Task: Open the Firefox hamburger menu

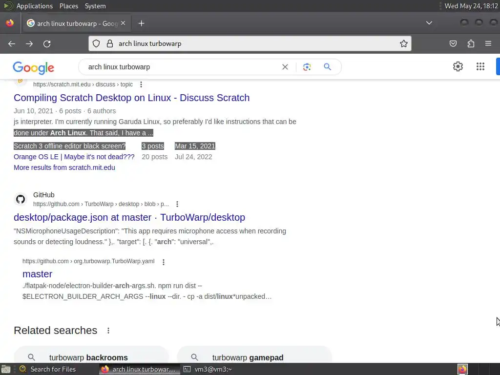Action: tap(488, 43)
